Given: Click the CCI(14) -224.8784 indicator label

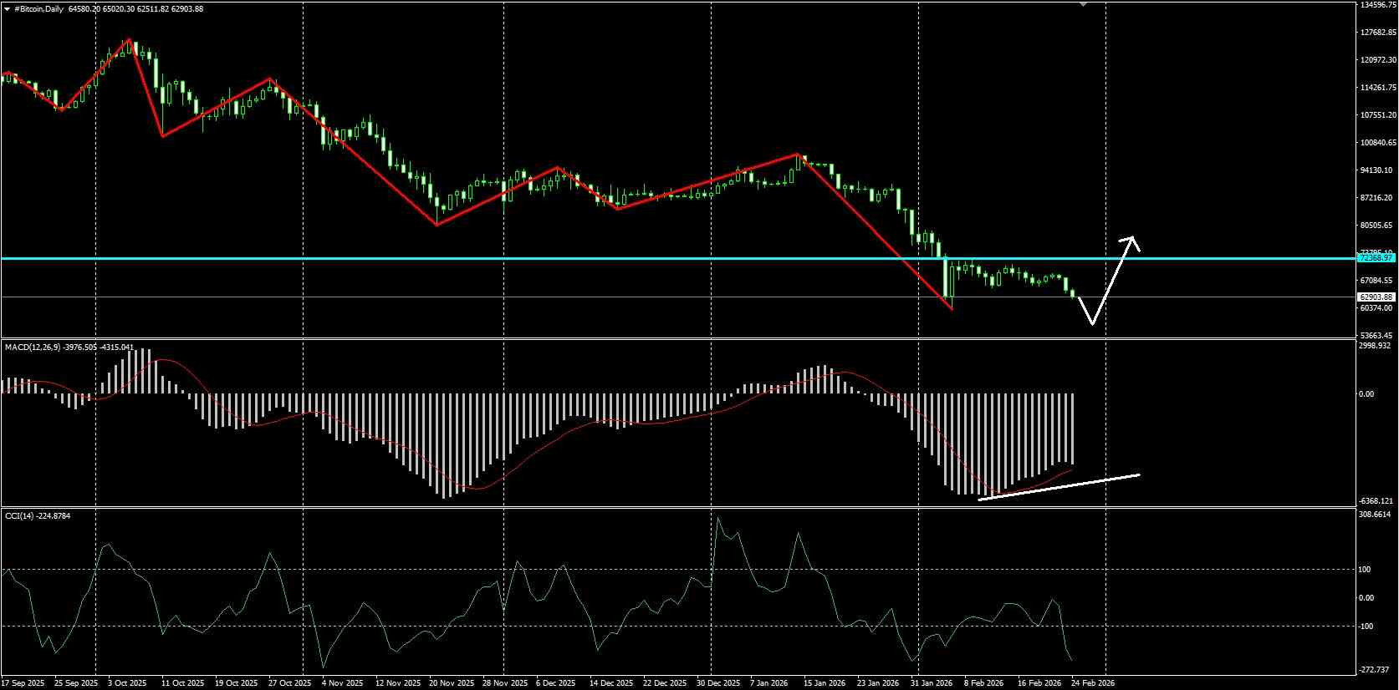Looking at the screenshot, I should [38, 516].
